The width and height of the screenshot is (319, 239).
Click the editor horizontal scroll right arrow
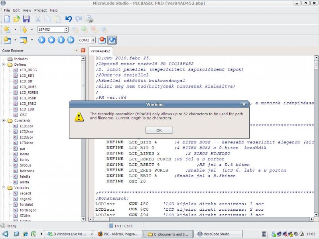(x=312, y=219)
